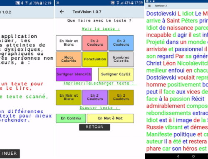
Task: Tap red word 'incapable' in colored text
Action: [159, 35]
